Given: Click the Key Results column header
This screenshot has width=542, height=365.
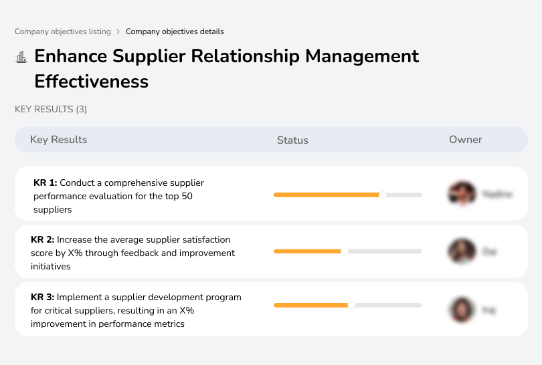Looking at the screenshot, I should click(58, 140).
